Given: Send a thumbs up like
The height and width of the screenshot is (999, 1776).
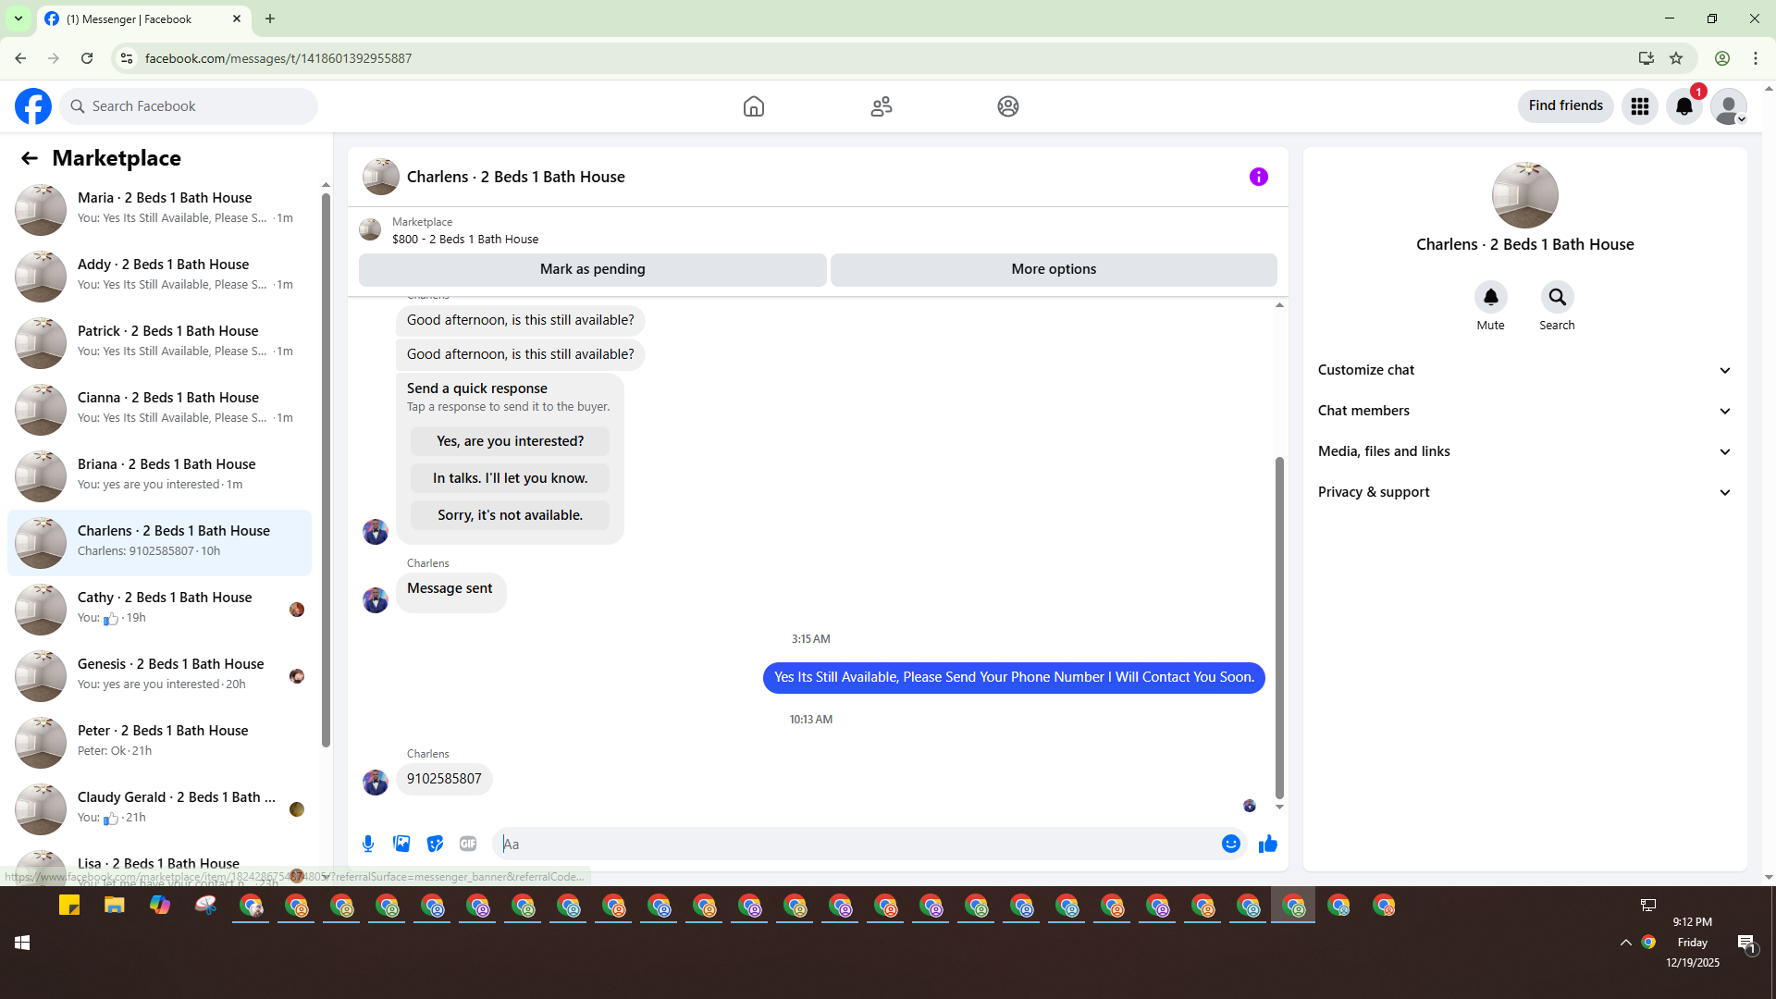Looking at the screenshot, I should (x=1267, y=844).
